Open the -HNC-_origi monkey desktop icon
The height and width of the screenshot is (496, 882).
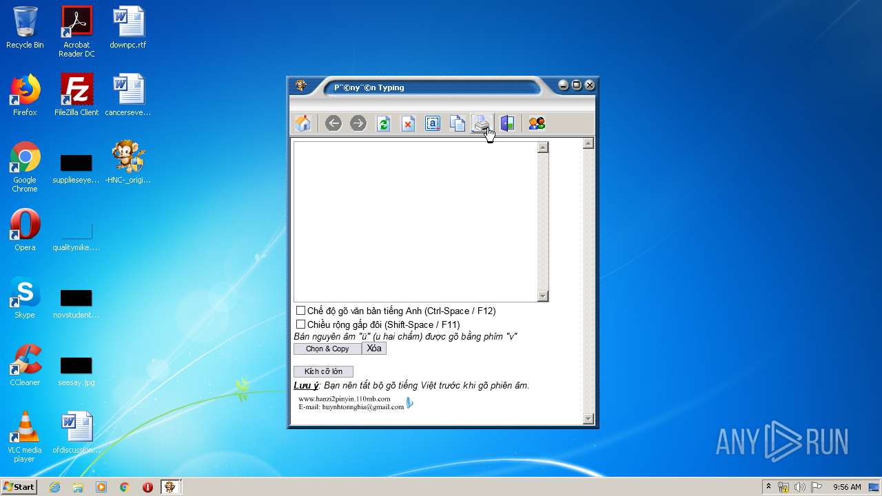tap(128, 163)
